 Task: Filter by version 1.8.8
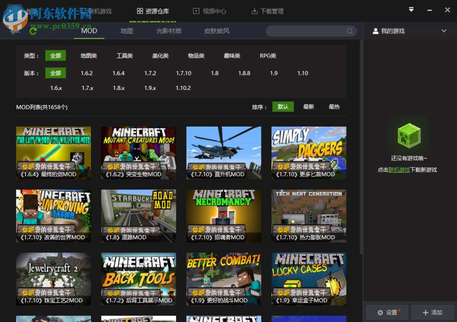pos(244,73)
